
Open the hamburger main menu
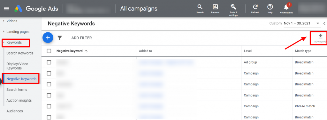coord(7,9)
